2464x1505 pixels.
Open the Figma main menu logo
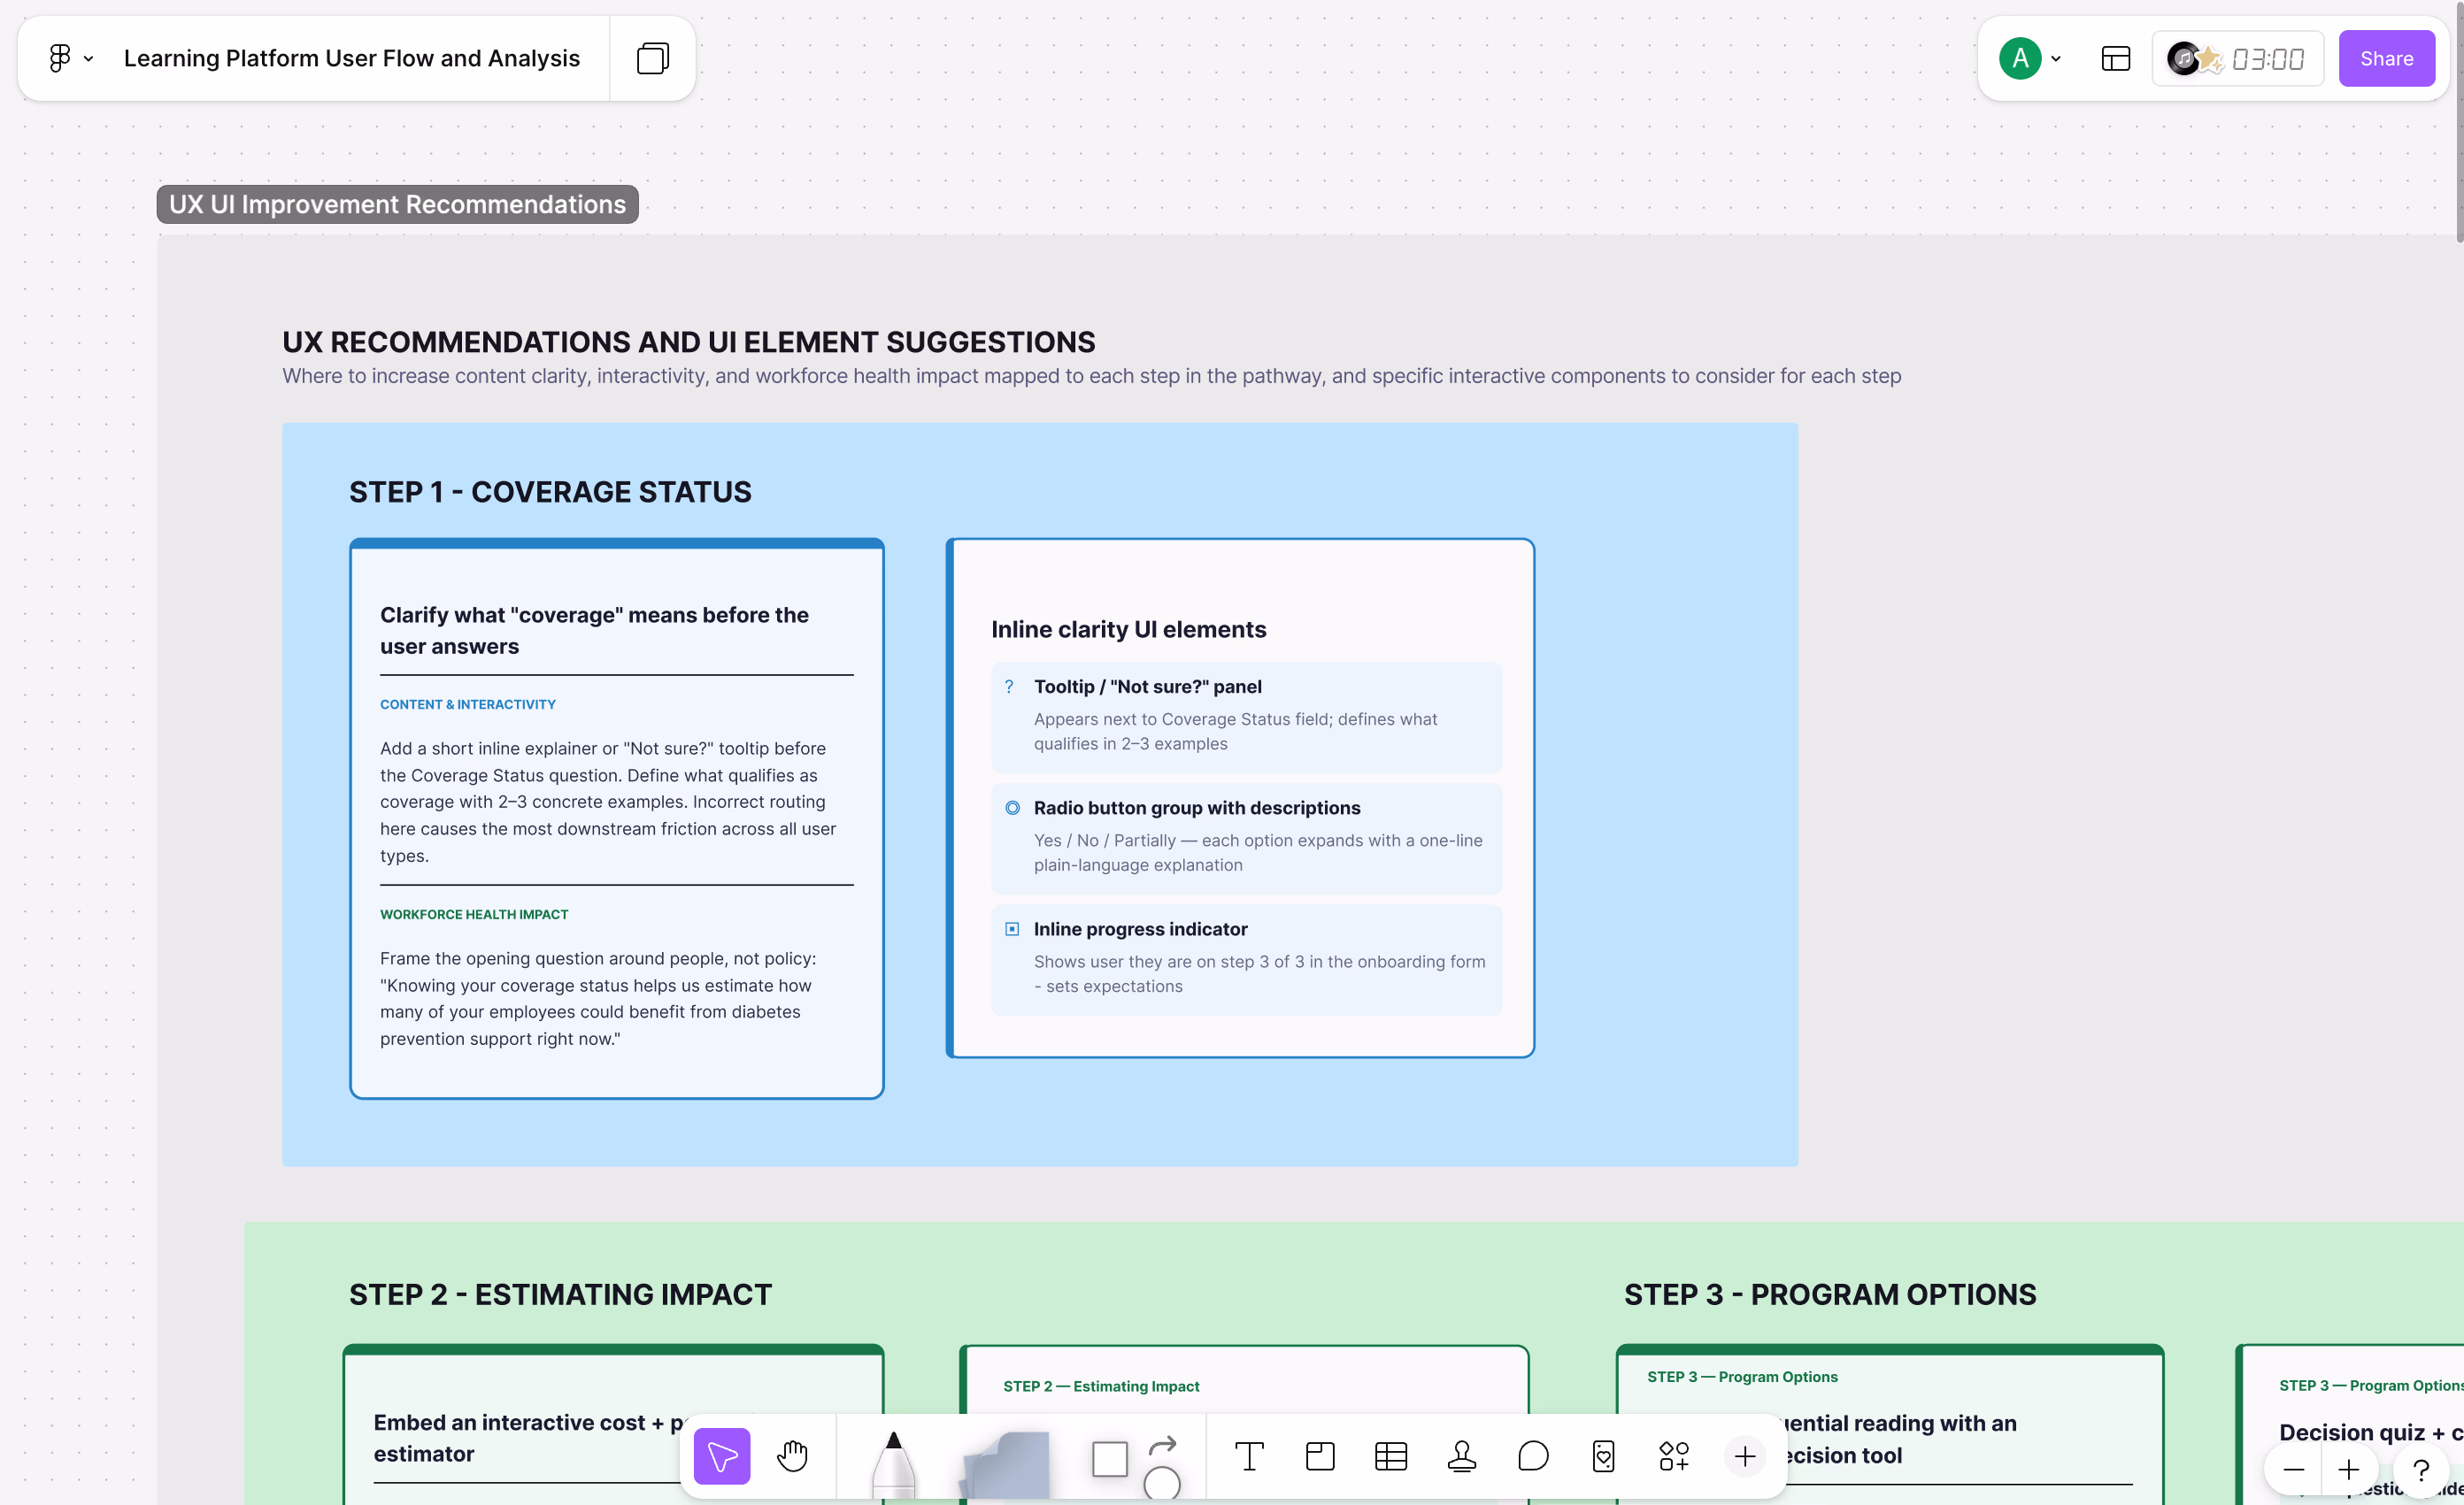point(59,58)
